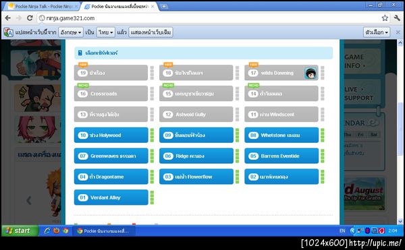Choose server 04 Dragontame
This screenshot has width=405, height=250.
click(111, 177)
